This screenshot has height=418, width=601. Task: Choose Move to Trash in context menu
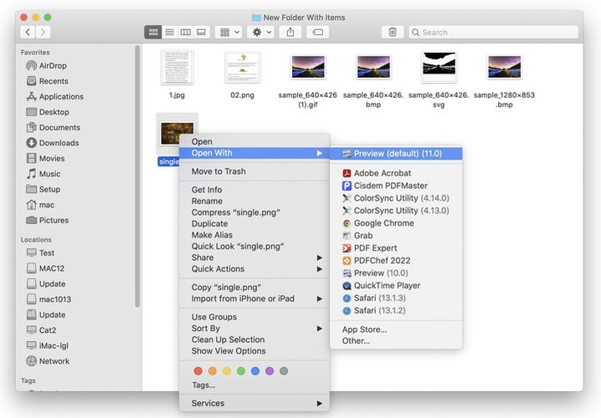coord(218,171)
